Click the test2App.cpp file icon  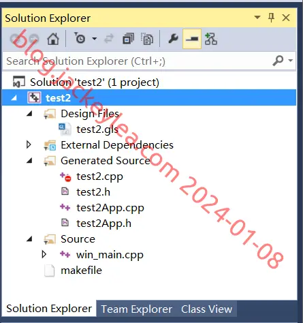point(65,207)
